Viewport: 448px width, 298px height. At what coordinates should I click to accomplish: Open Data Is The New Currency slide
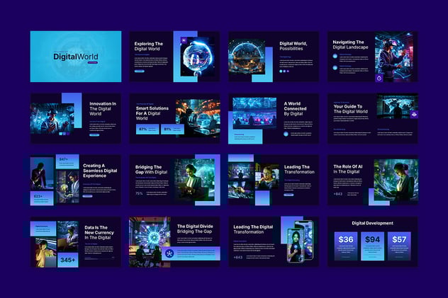[x=75, y=241]
